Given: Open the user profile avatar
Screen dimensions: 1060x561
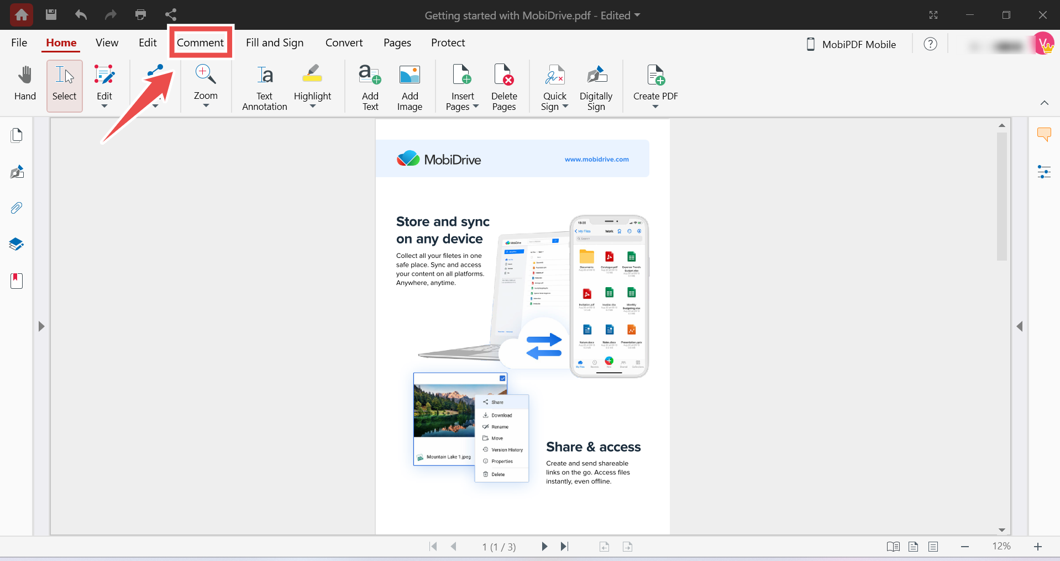Looking at the screenshot, I should point(1043,43).
